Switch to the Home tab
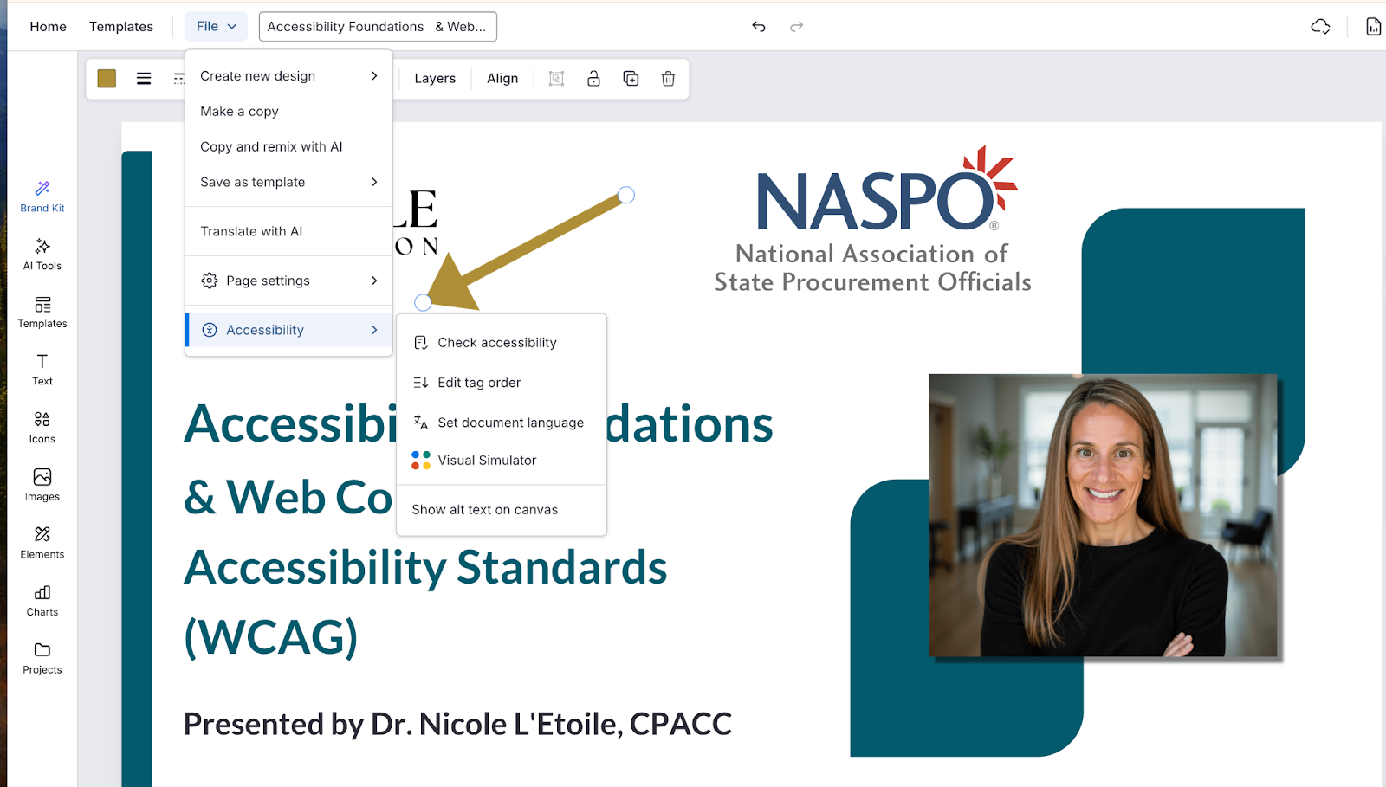 coord(48,26)
